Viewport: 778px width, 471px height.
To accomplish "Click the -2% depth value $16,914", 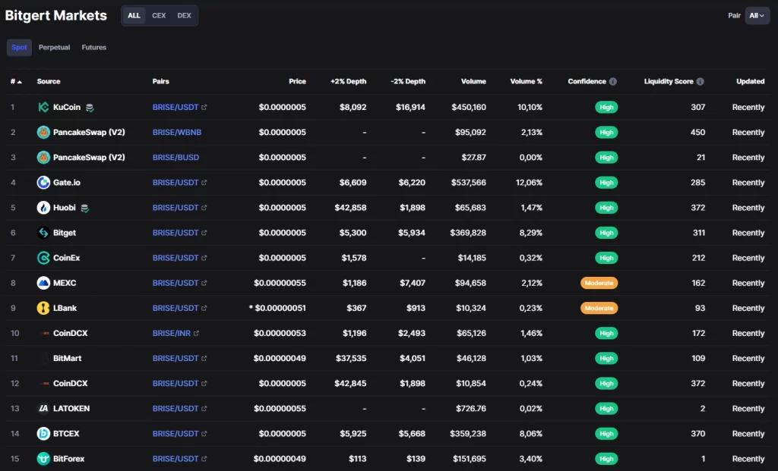I will coord(410,107).
